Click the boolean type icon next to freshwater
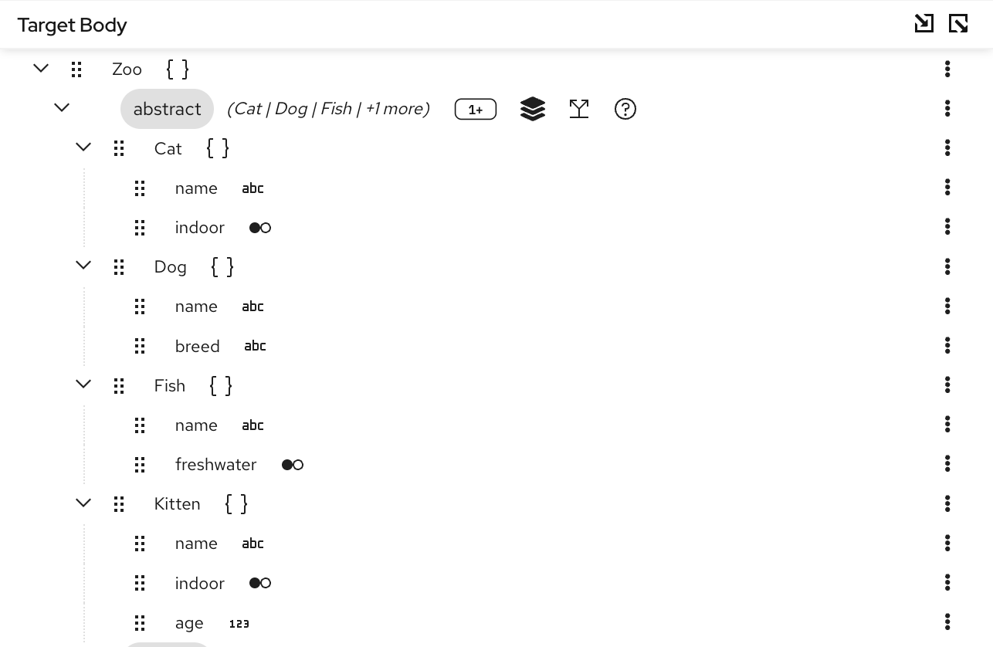The image size is (993, 647). click(293, 465)
